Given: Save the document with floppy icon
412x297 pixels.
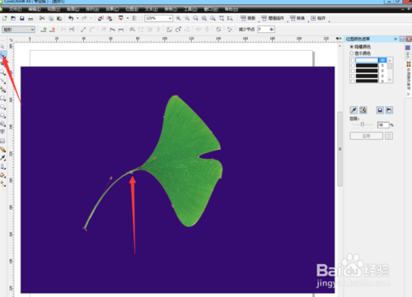Looking at the screenshot, I should (x=22, y=18).
